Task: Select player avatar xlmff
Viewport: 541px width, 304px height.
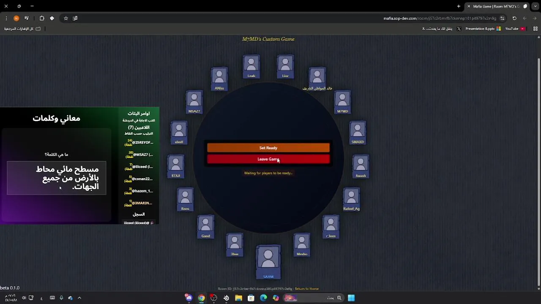Action: click(x=179, y=133)
